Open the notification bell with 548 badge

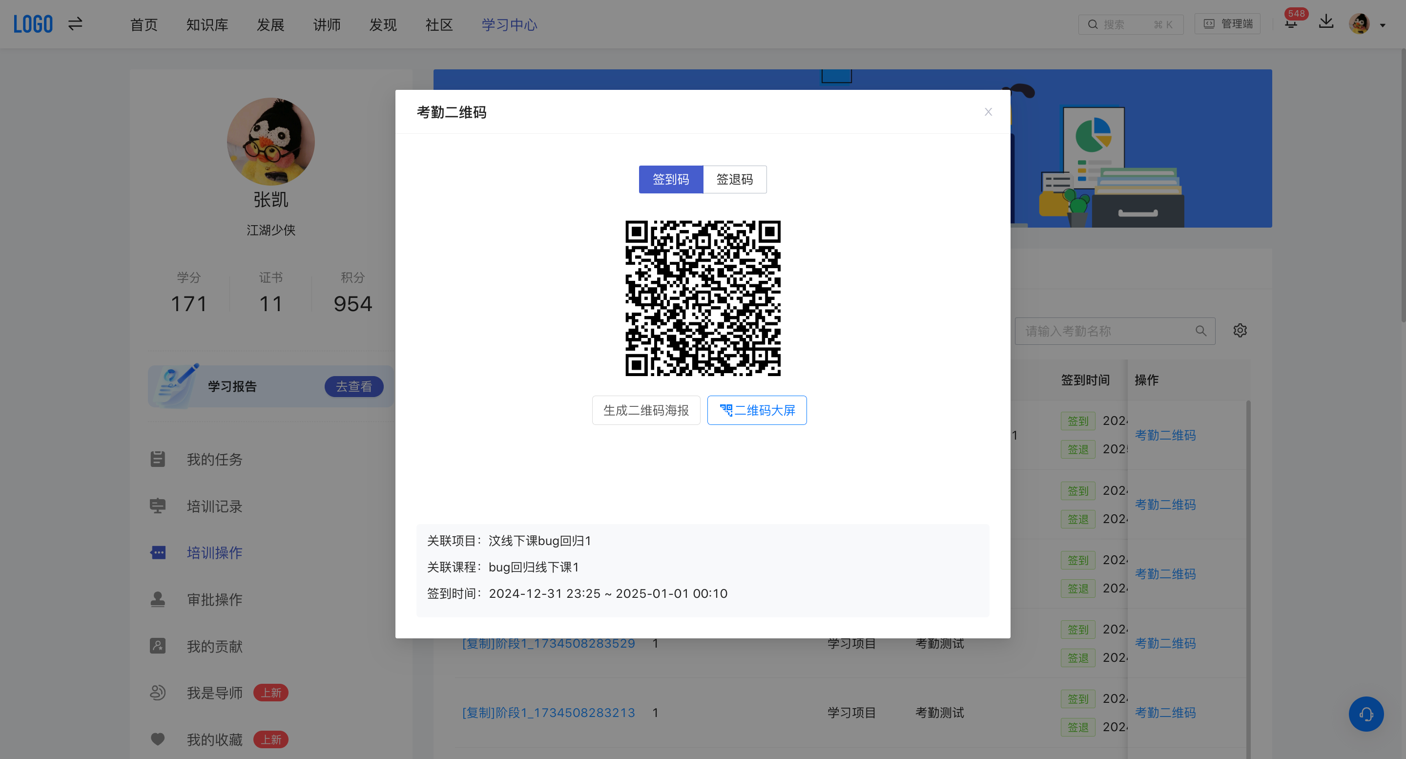point(1291,23)
